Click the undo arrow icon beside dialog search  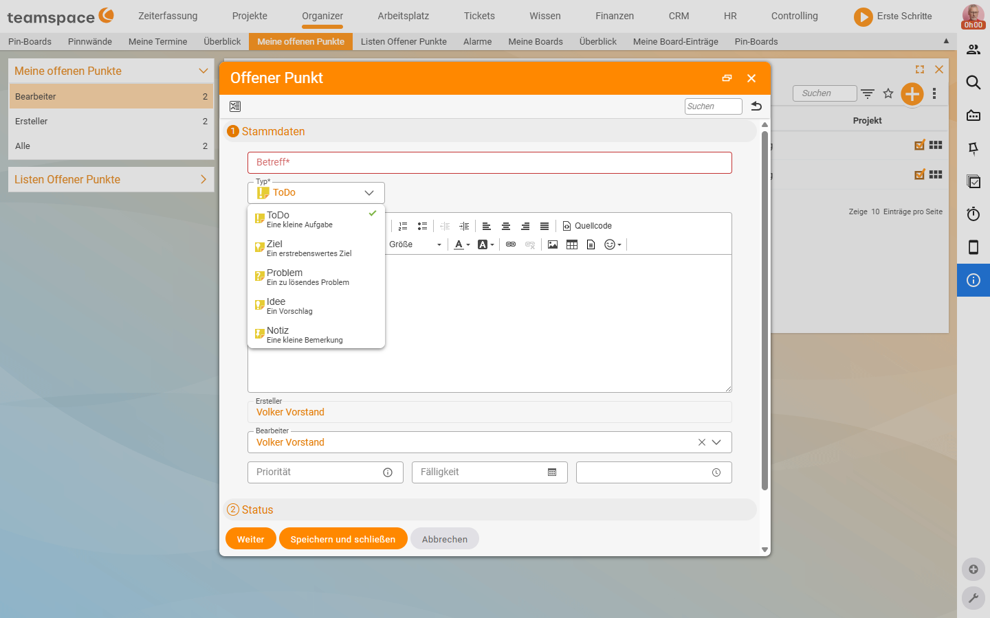point(756,106)
